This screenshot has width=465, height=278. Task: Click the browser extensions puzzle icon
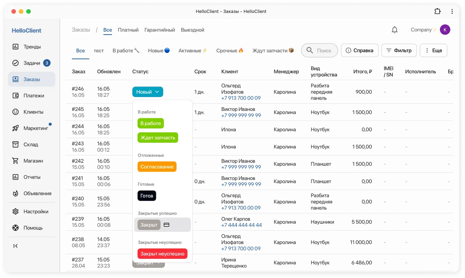[x=437, y=11]
